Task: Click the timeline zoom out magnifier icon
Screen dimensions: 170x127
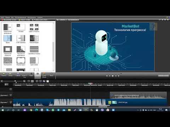Action: tap(2, 81)
